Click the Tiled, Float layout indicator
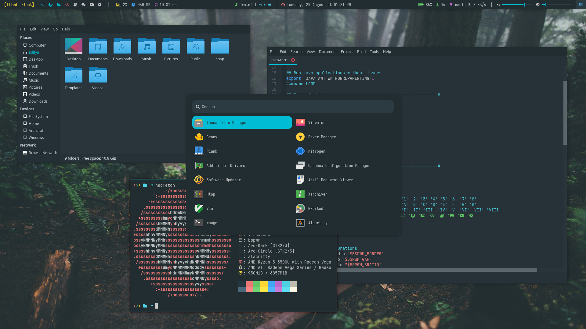This screenshot has width=586, height=329. (x=19, y=5)
